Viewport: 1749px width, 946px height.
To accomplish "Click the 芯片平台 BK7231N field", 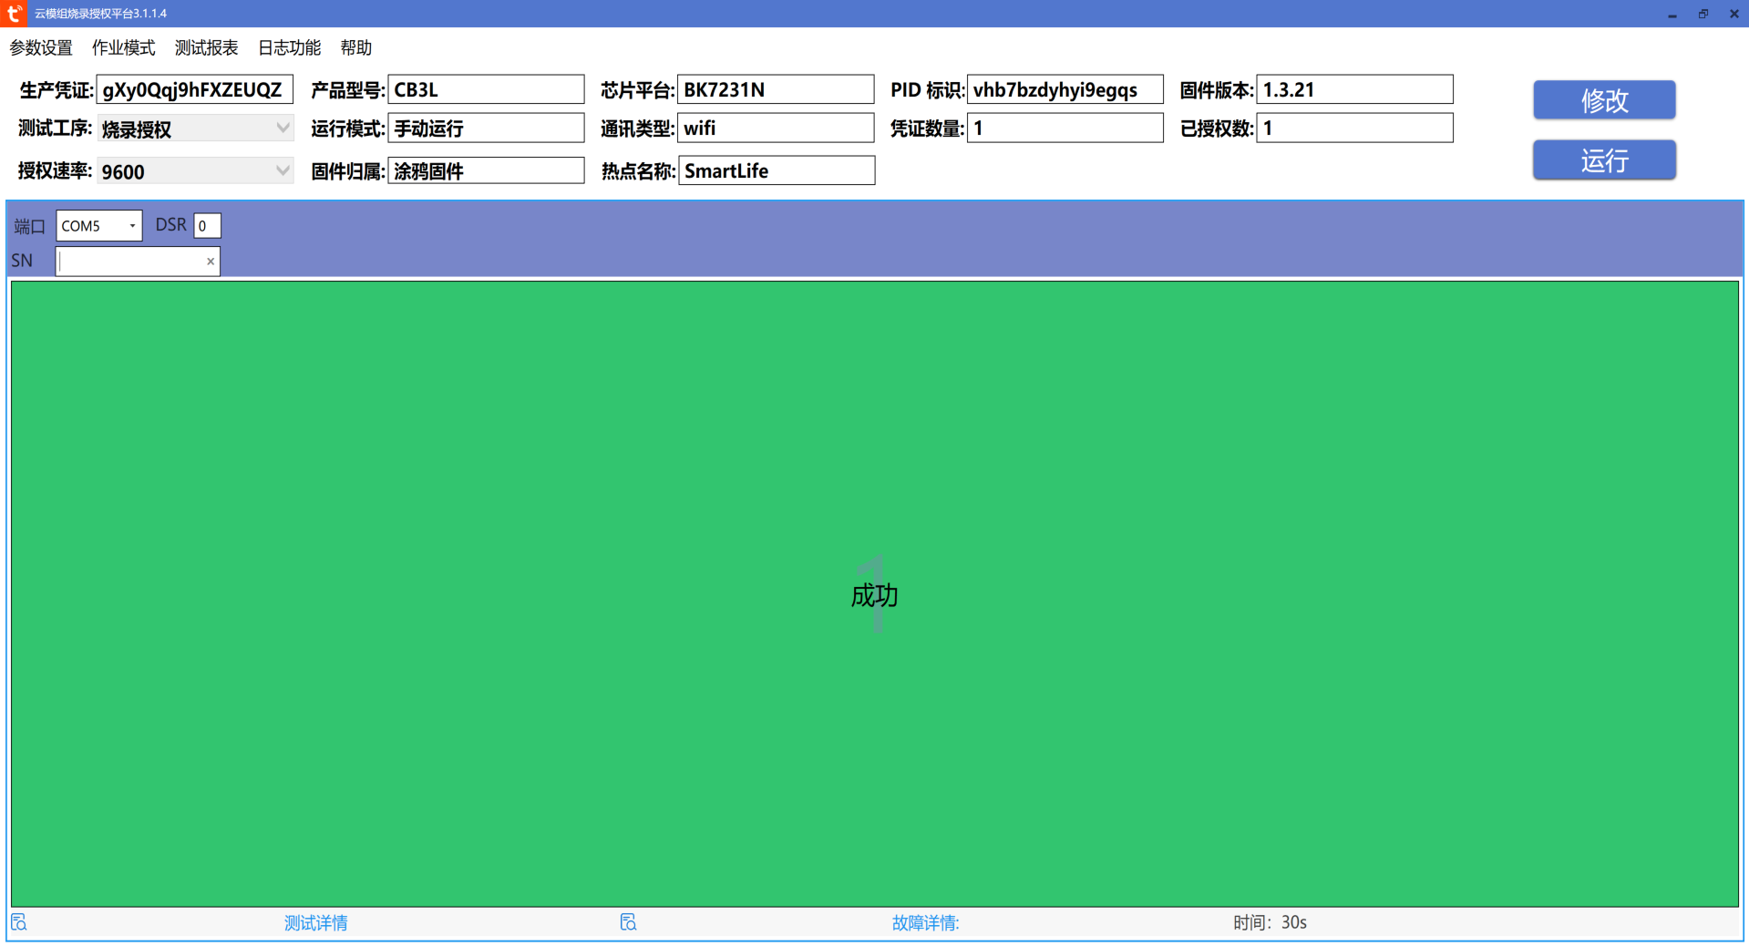I will [776, 89].
